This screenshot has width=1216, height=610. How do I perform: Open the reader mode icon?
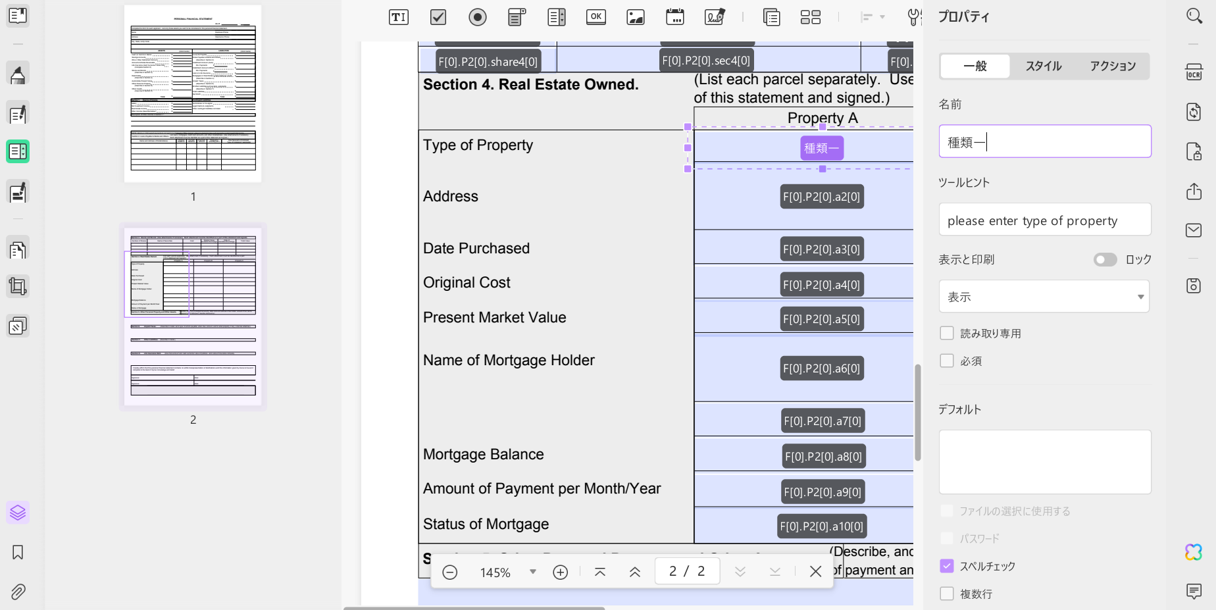point(18,15)
